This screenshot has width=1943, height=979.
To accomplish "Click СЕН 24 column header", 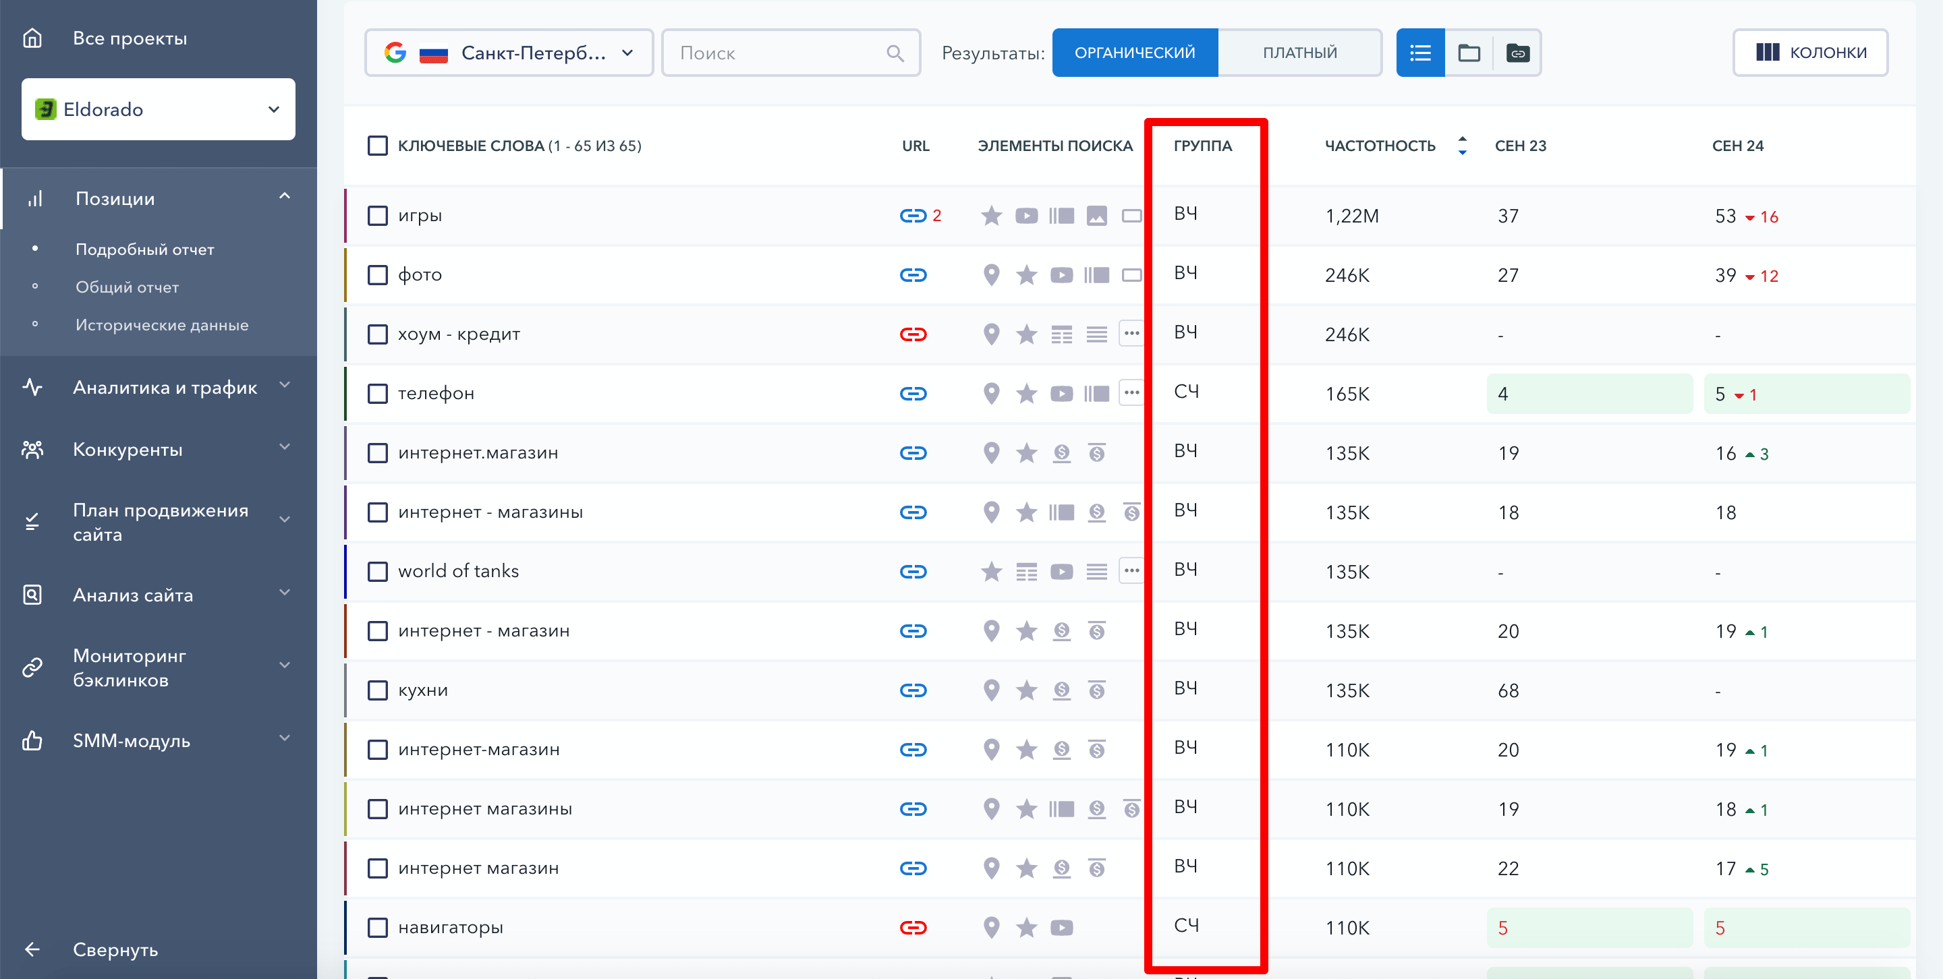I will [x=1738, y=146].
